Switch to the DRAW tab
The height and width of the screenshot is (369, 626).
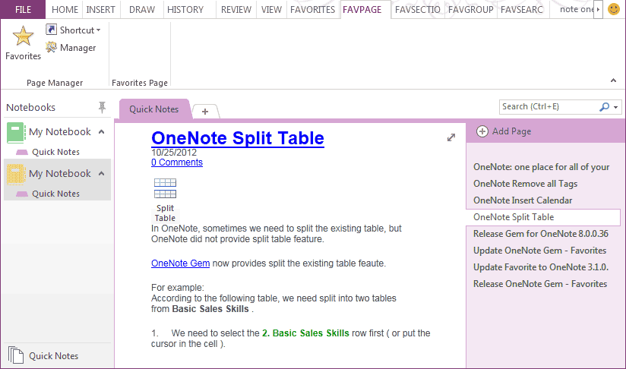click(142, 9)
